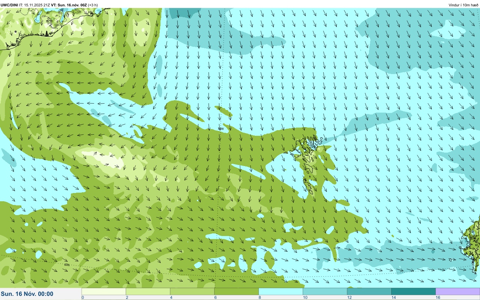480x300 pixels.
Task: Click the 8–10 m/s pale cyan legend swatch
Action: (x=281, y=291)
